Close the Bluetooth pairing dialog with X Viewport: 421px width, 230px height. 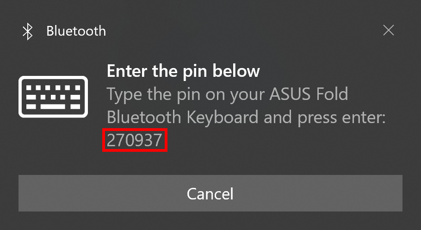coord(389,30)
